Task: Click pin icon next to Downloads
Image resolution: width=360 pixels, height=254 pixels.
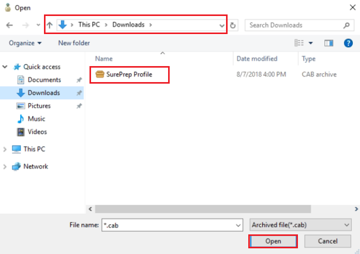Action: (x=79, y=93)
